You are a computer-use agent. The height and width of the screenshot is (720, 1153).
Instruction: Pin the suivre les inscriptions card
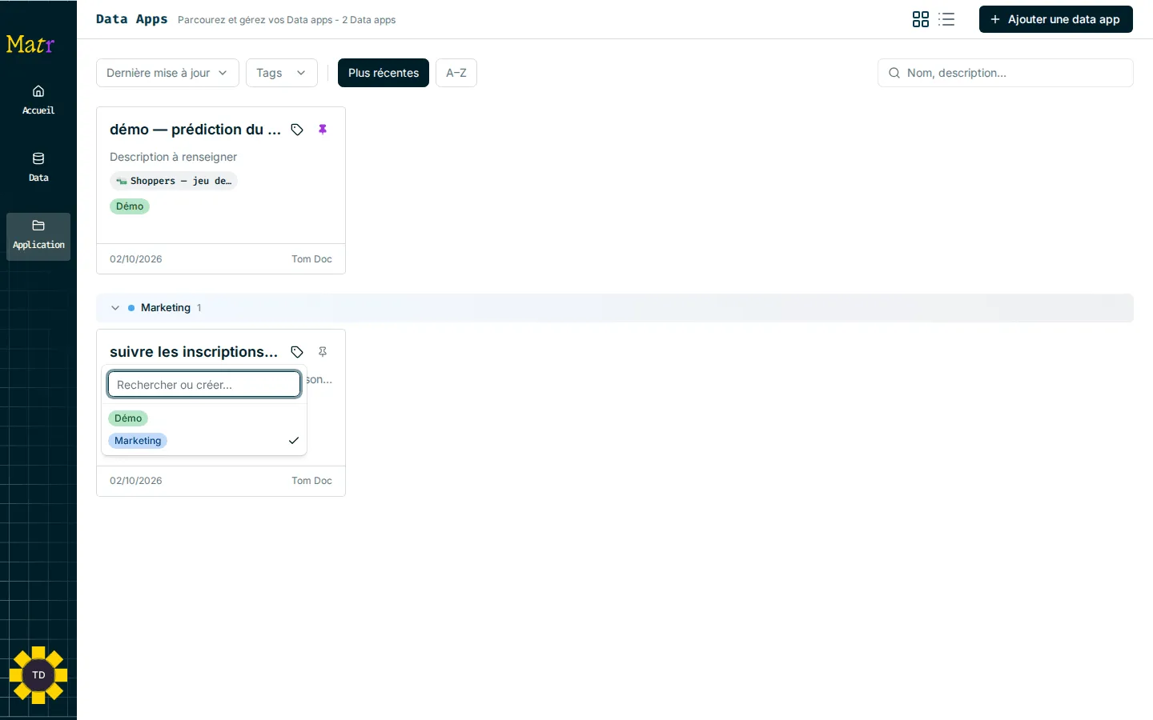click(323, 352)
